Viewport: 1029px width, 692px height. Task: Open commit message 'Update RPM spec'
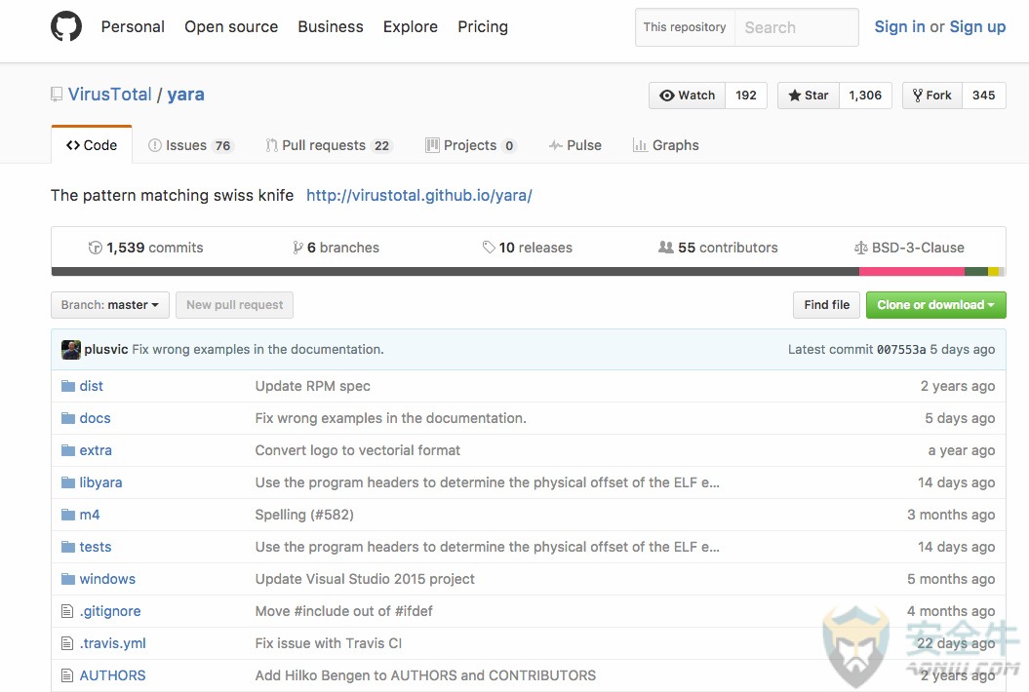(312, 386)
